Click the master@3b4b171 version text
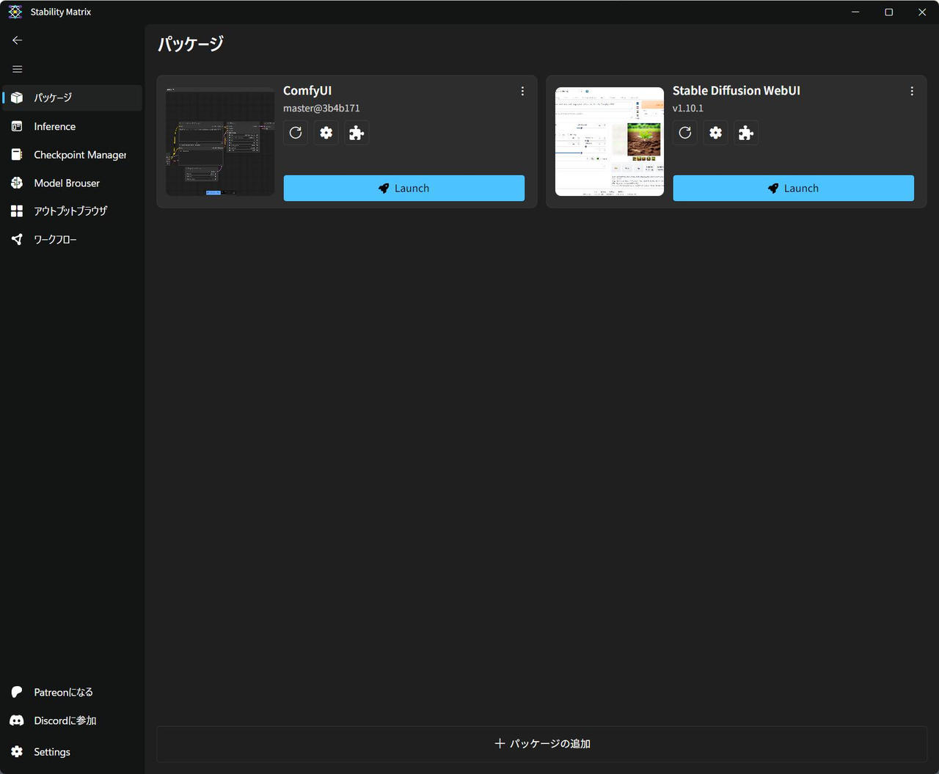The height and width of the screenshot is (774, 939). [x=321, y=108]
